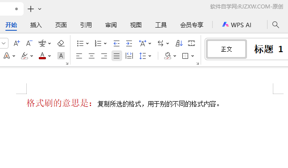
Task: Open the 引用 tab
Action: (86, 25)
